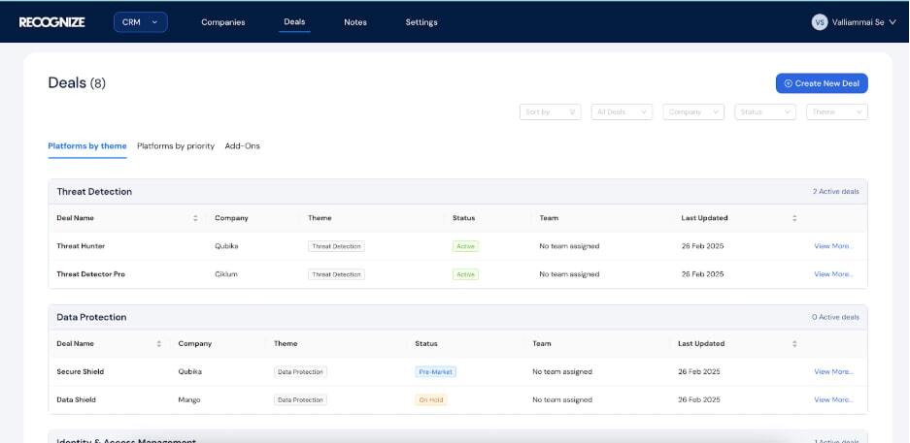Open the Theme filter dropdown
Viewport: 910px width, 443px height.
[836, 111]
